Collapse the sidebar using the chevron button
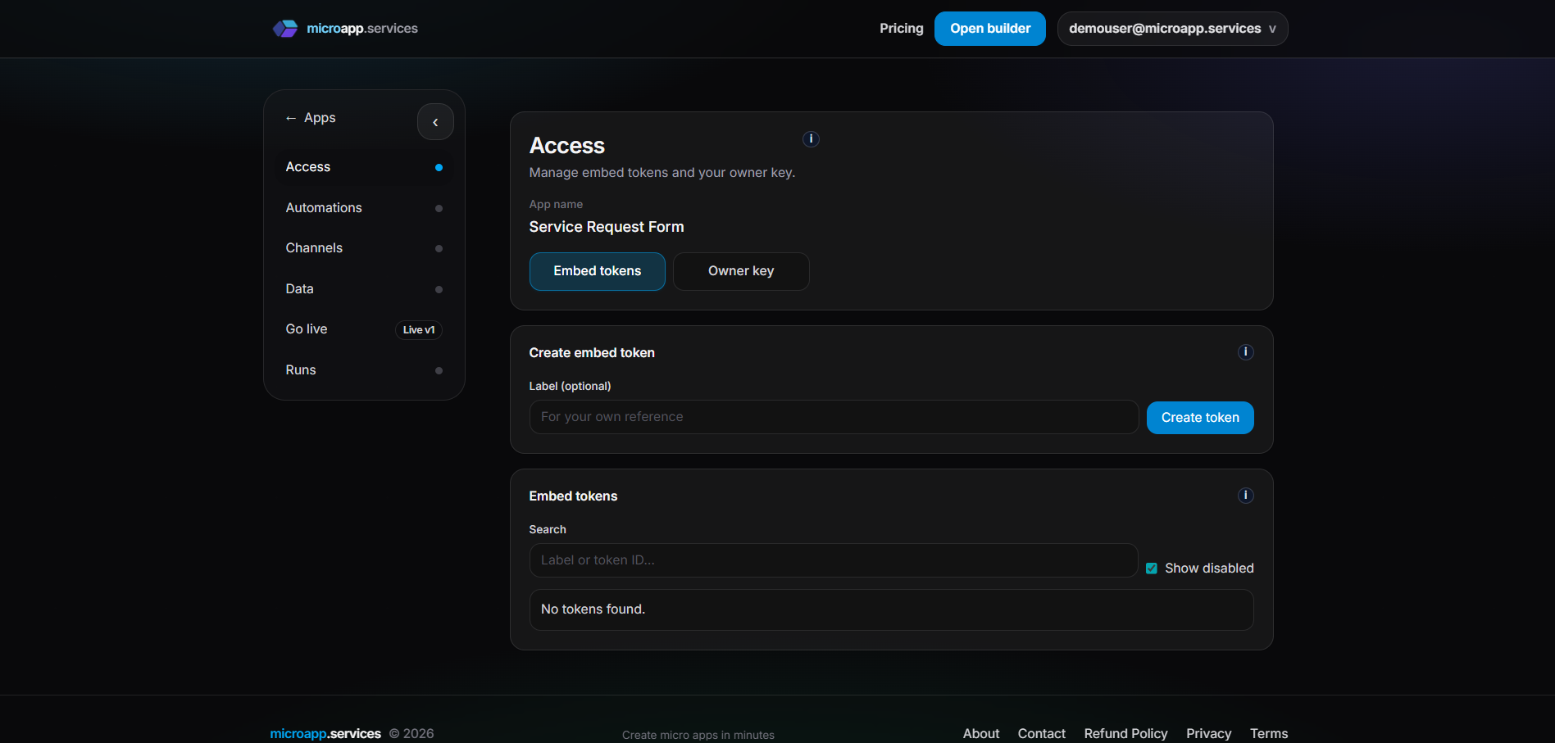The width and height of the screenshot is (1555, 743). click(435, 121)
